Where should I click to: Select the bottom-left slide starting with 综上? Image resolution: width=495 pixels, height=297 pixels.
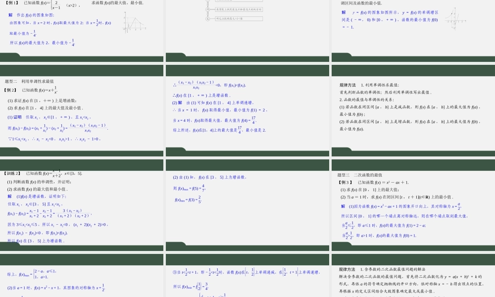tap(82, 280)
